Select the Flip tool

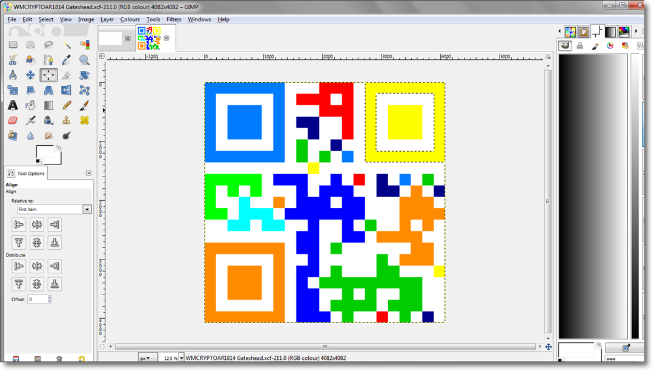(x=67, y=90)
